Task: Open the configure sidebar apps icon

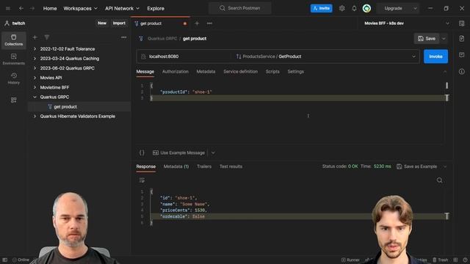Action: 13,100
